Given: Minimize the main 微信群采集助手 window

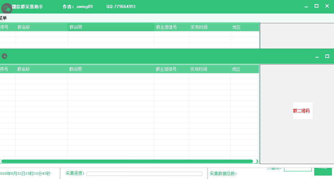Looking at the screenshot, I should pyautogui.click(x=306, y=6).
